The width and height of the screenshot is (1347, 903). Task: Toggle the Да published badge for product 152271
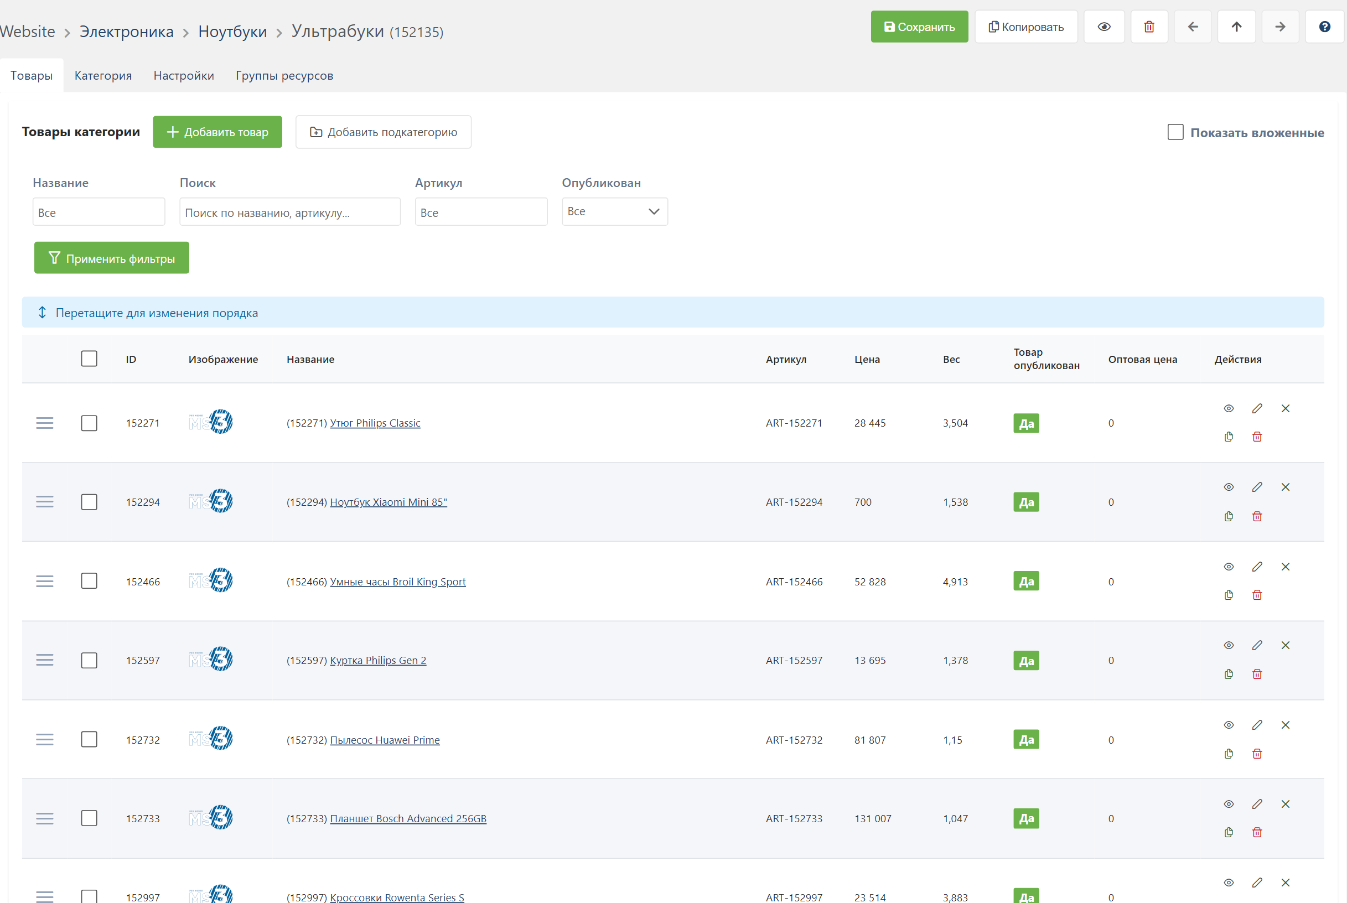pyautogui.click(x=1026, y=423)
